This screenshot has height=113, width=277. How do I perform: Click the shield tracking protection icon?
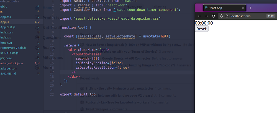coord(222,16)
